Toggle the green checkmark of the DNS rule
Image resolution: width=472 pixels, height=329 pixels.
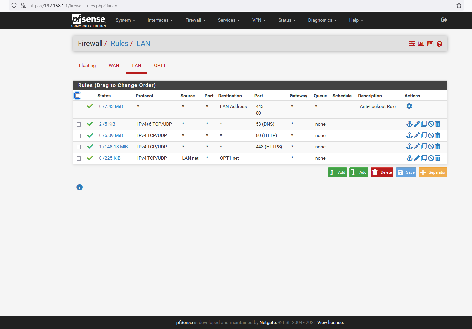click(90, 124)
